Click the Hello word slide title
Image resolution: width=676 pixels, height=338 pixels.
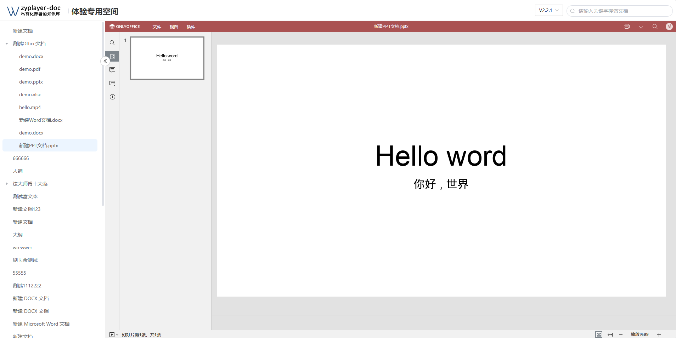[441, 156]
